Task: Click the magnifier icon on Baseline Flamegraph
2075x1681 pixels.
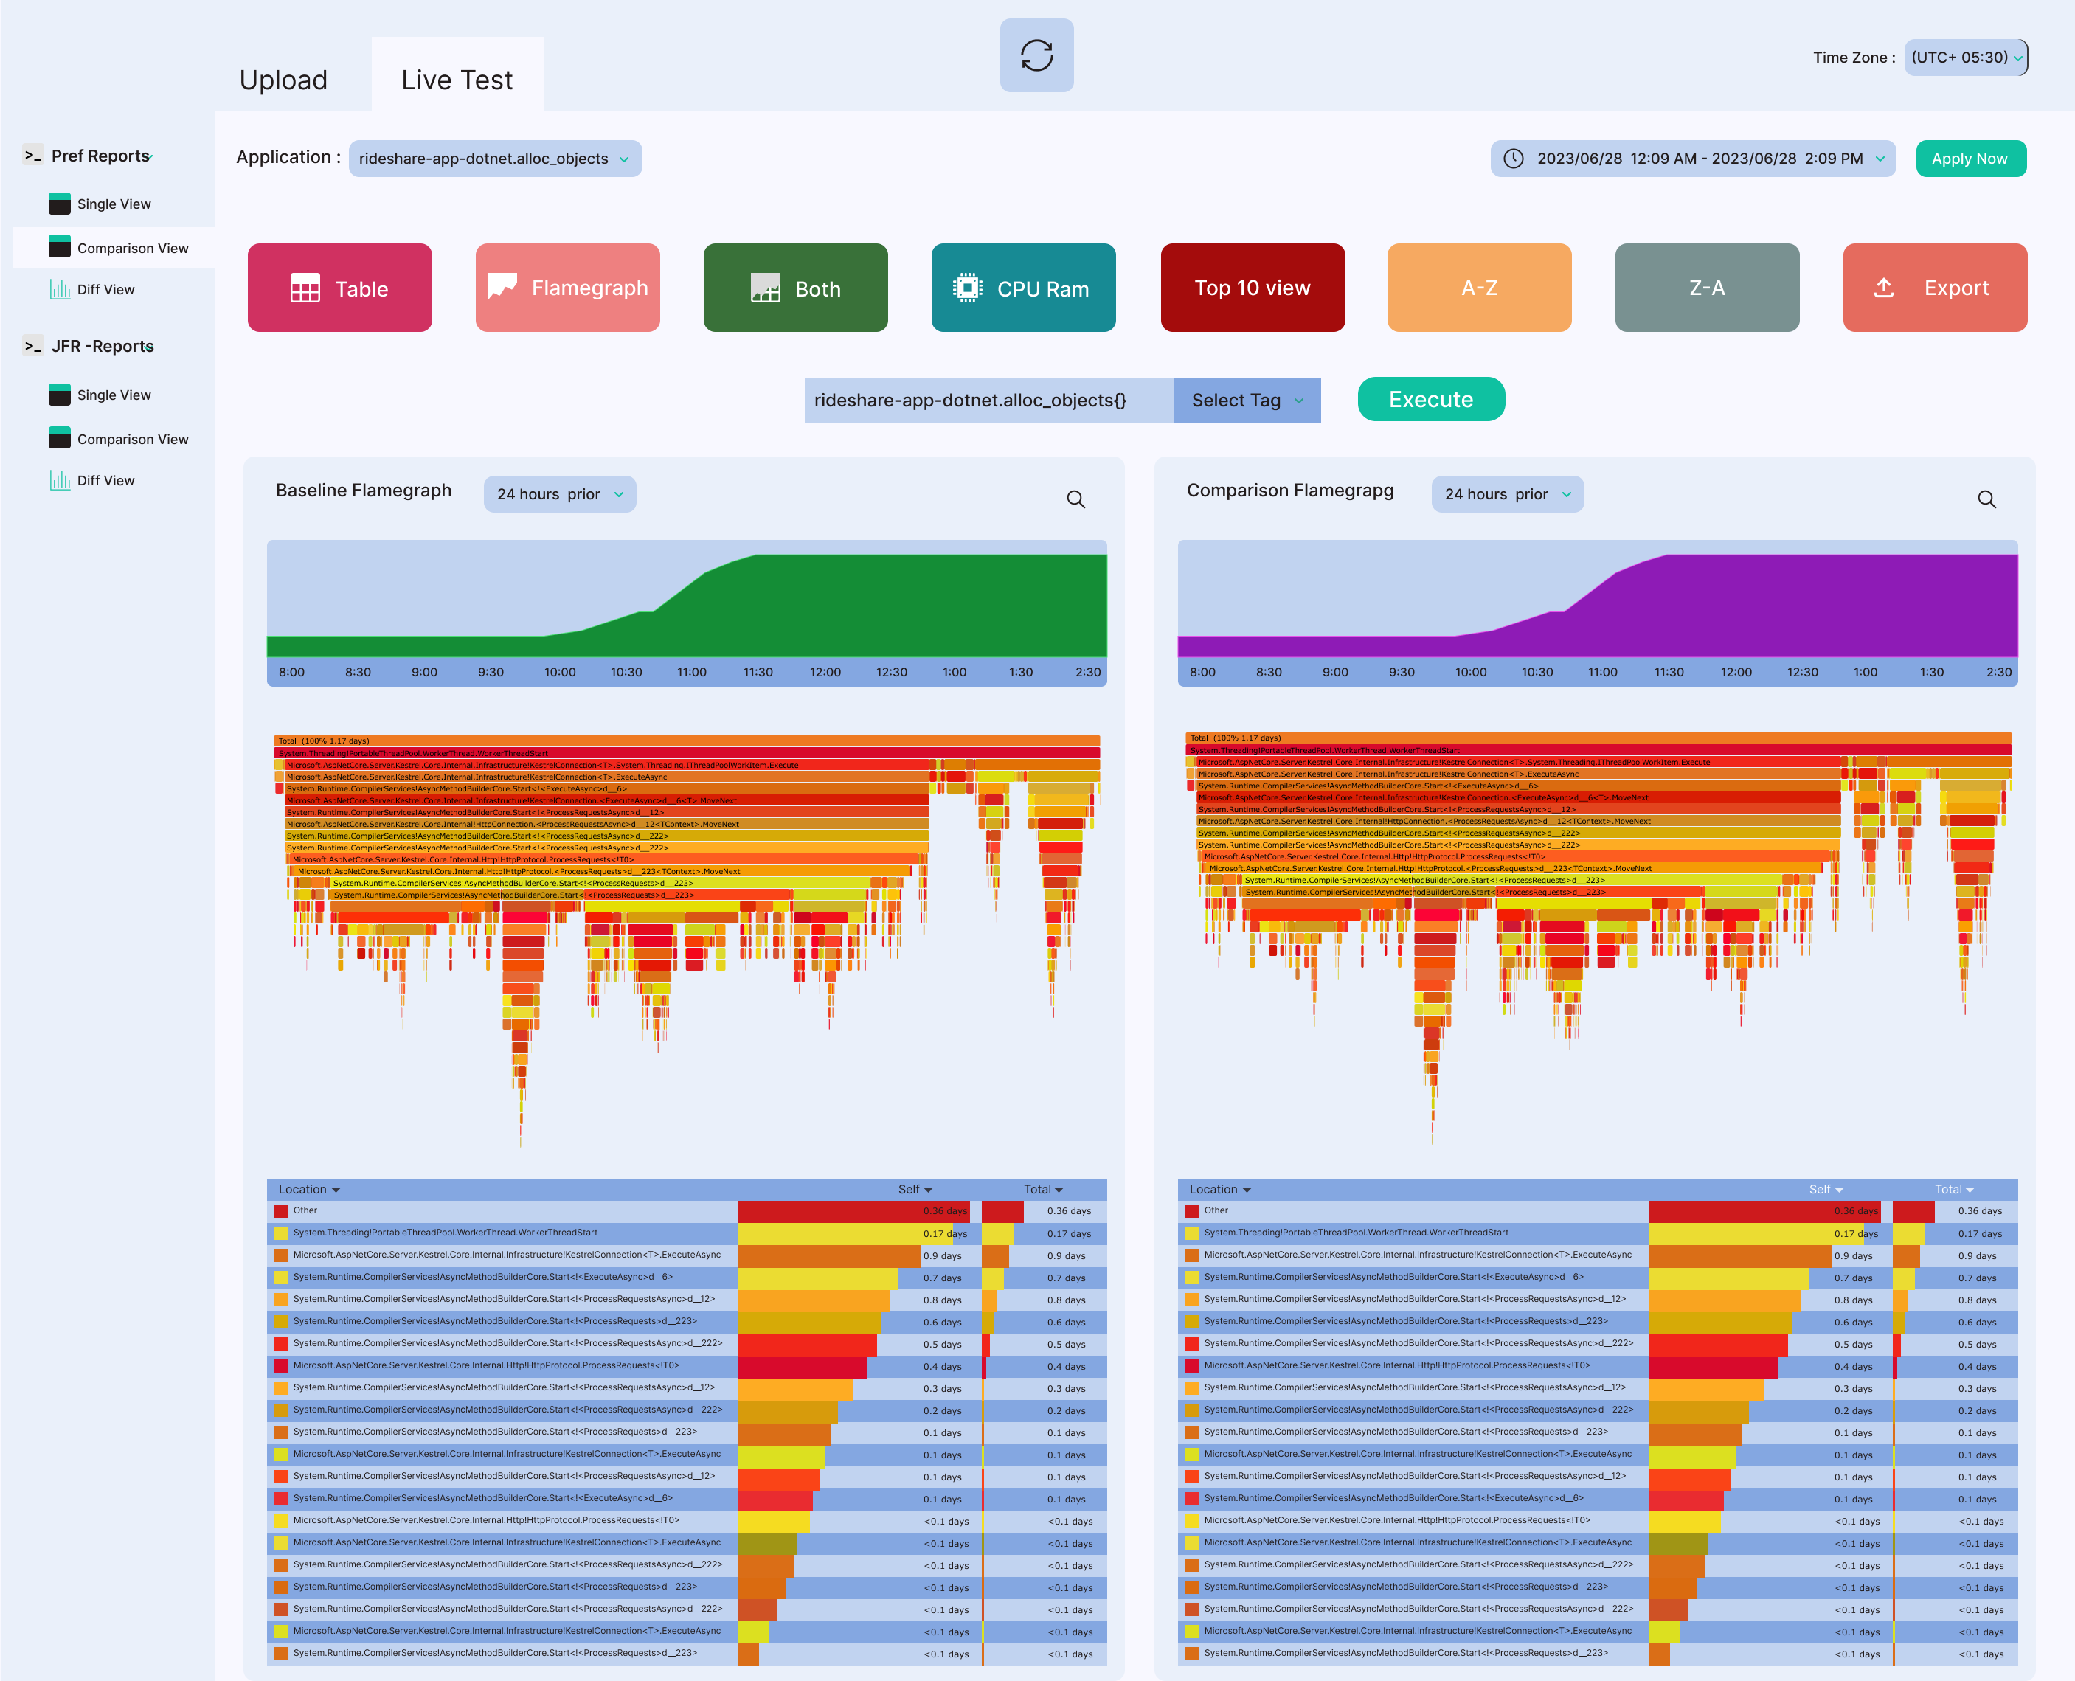Action: tap(1075, 501)
